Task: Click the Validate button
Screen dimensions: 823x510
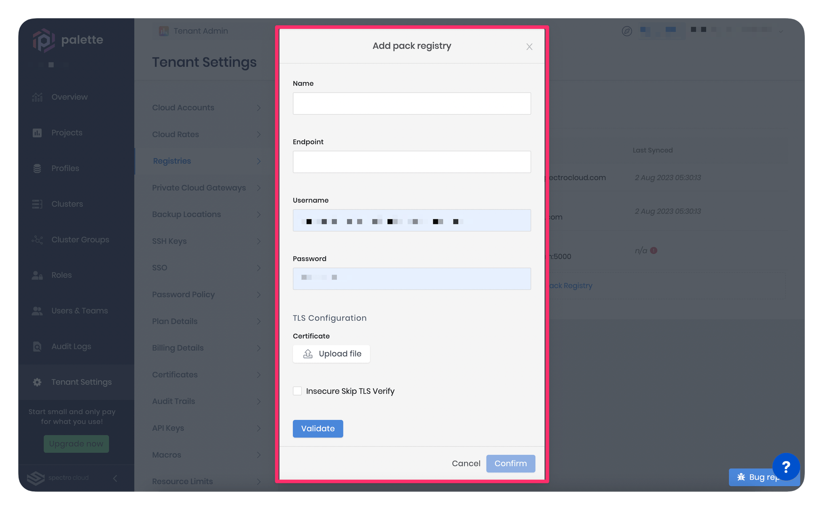Action: click(x=317, y=428)
